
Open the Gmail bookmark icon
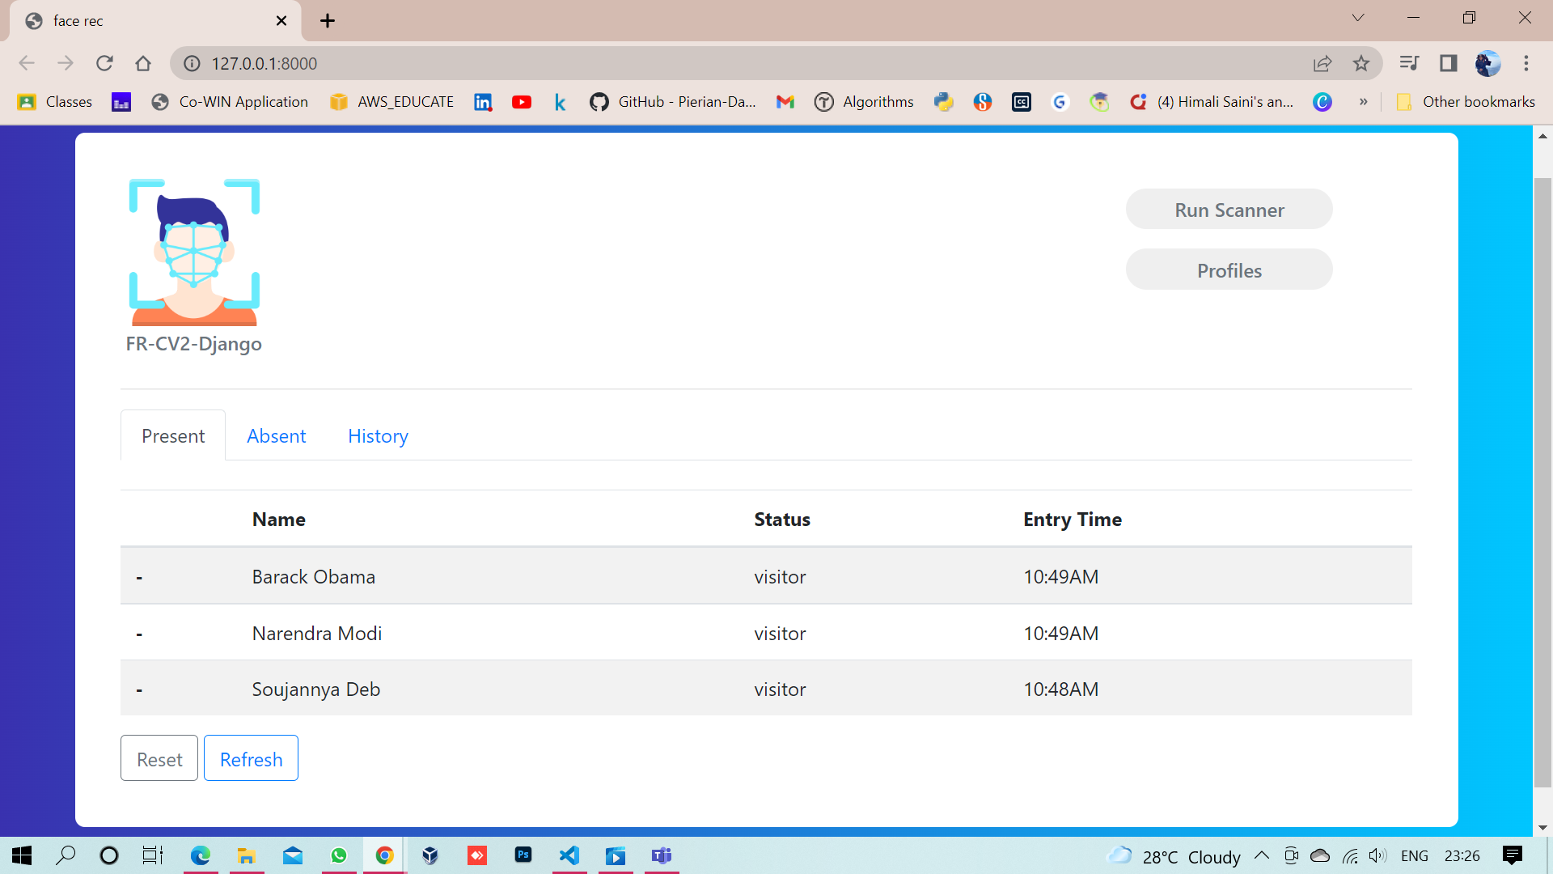point(785,102)
